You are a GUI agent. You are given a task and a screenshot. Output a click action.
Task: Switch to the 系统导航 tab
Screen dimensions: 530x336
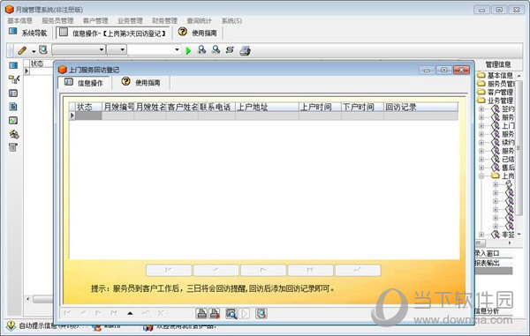click(x=28, y=33)
